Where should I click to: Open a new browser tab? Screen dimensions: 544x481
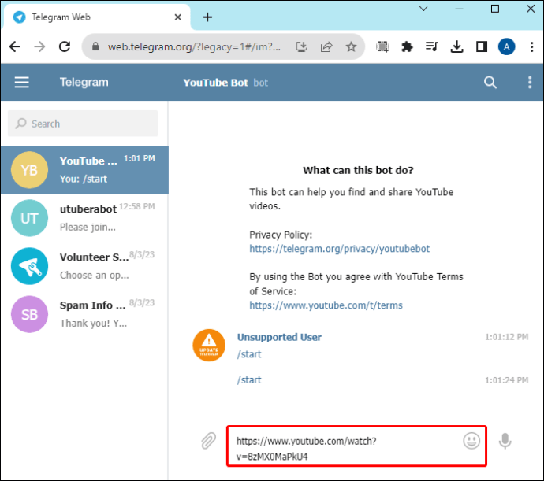tap(207, 17)
